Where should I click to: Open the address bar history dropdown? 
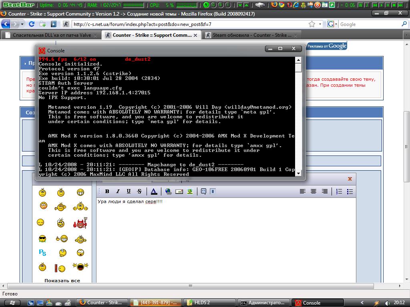point(320,24)
